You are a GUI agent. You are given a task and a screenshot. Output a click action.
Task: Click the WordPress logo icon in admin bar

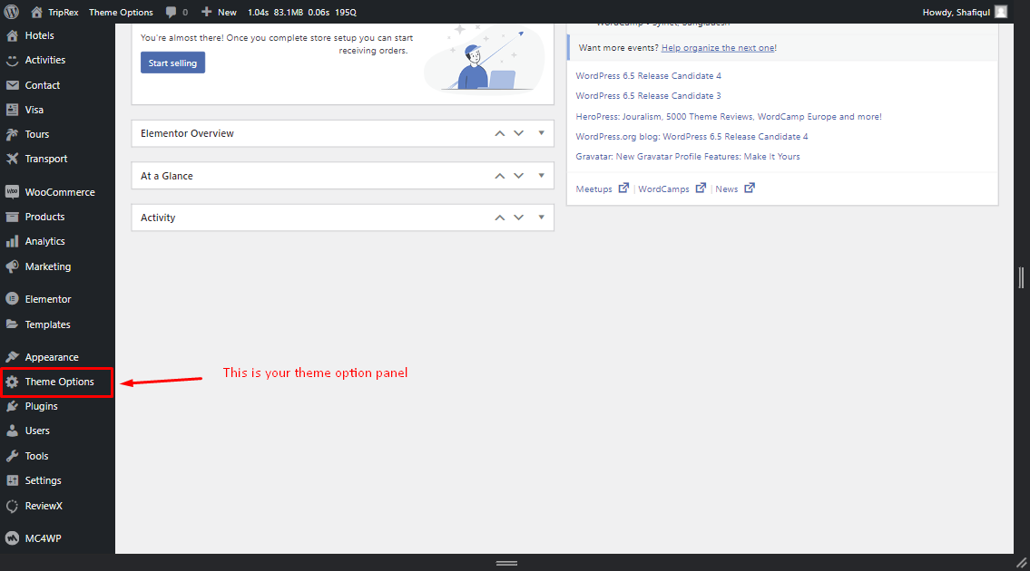(12, 12)
